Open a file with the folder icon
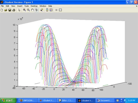The image size is (138, 103). (6, 10)
